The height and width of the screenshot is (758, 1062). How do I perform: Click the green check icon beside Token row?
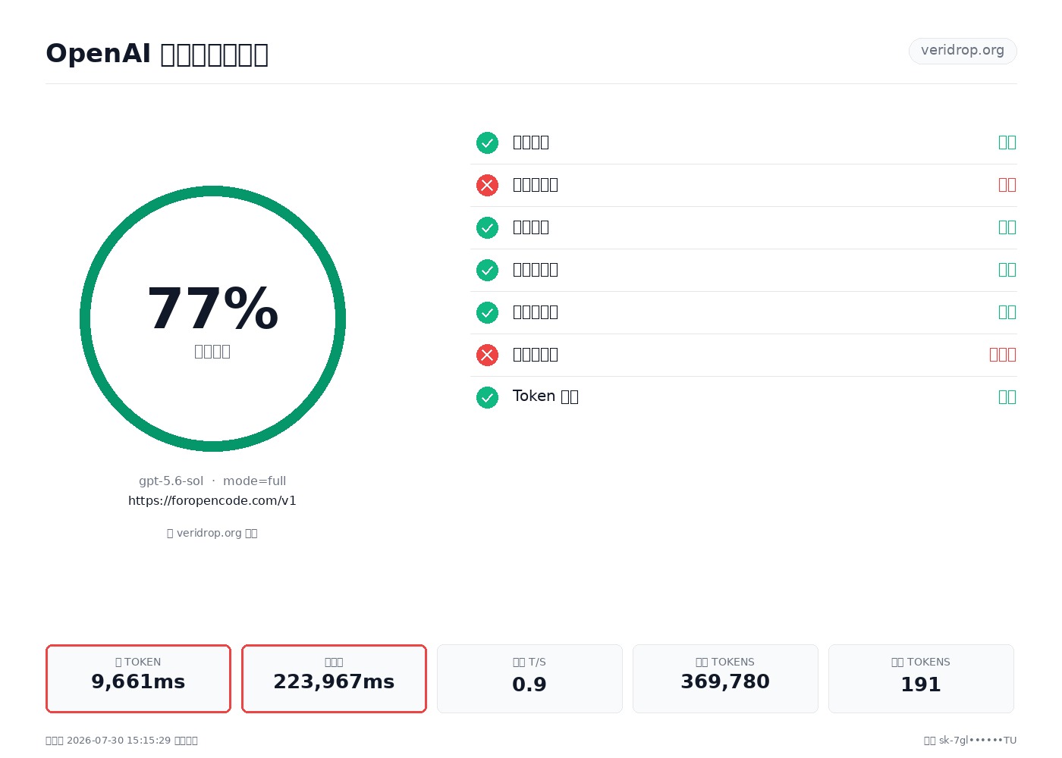pyautogui.click(x=487, y=397)
